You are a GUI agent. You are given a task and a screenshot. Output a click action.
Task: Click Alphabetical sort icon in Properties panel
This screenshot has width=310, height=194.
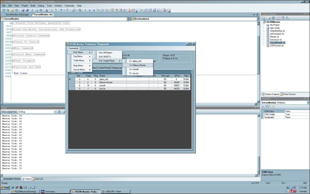pyautogui.click(x=268, y=107)
